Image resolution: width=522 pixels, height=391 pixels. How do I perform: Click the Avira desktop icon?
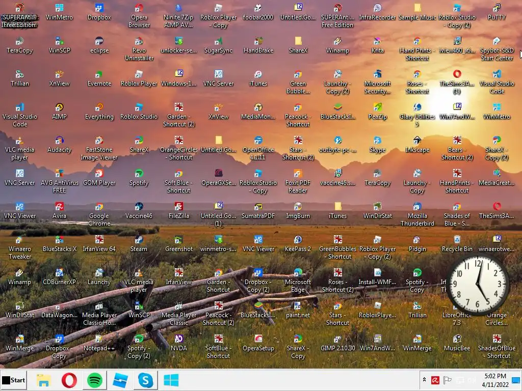pyautogui.click(x=59, y=210)
